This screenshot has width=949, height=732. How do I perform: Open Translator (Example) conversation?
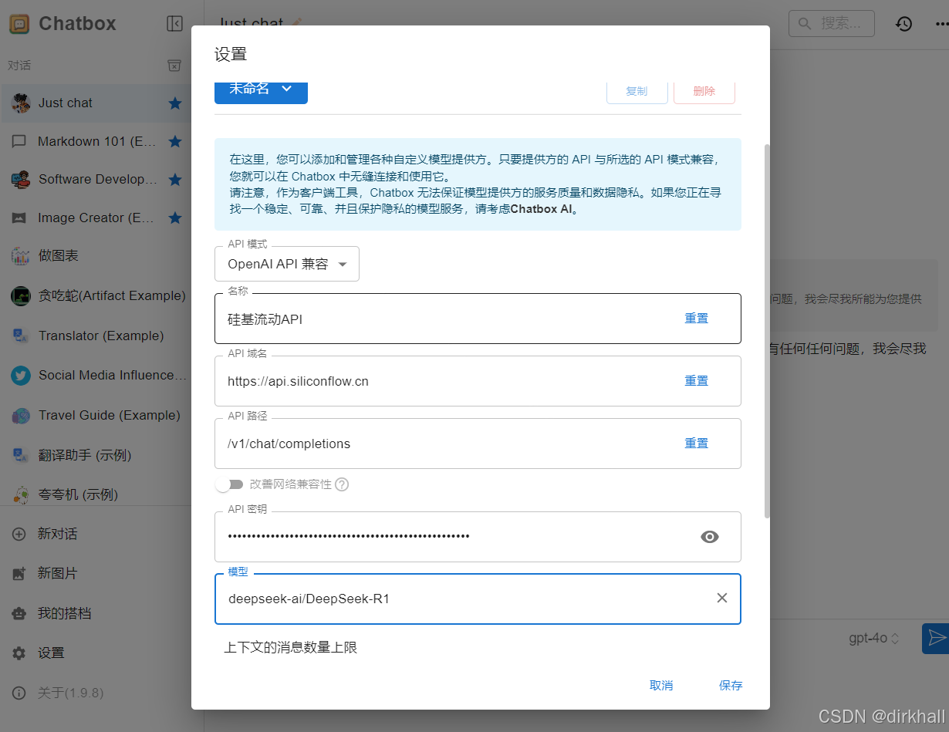click(96, 336)
